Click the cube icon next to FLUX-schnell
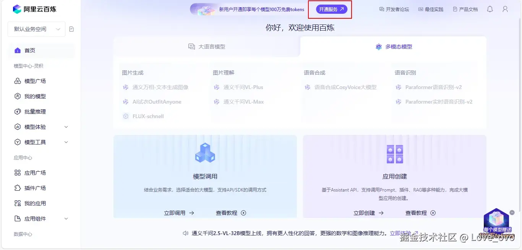522x250 pixels. [126, 116]
